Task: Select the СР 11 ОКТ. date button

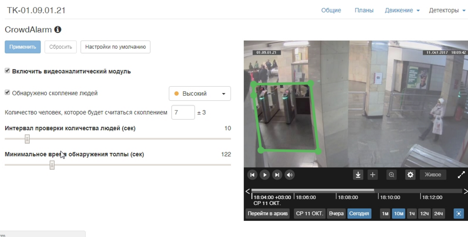Action: click(x=309, y=214)
